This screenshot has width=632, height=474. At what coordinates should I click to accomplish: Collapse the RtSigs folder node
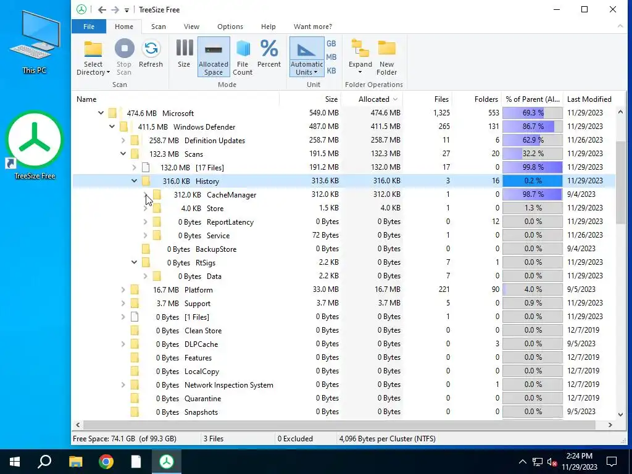(134, 262)
